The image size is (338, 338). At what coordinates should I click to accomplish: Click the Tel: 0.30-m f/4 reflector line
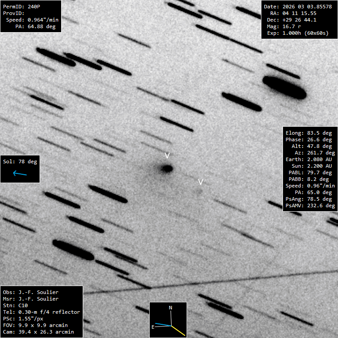(41, 312)
